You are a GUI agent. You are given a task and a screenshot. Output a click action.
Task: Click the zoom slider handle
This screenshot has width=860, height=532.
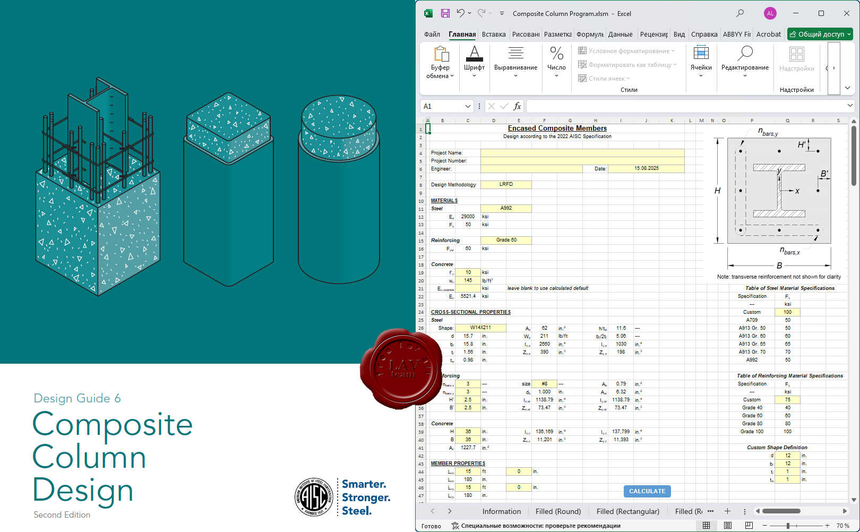(788, 526)
